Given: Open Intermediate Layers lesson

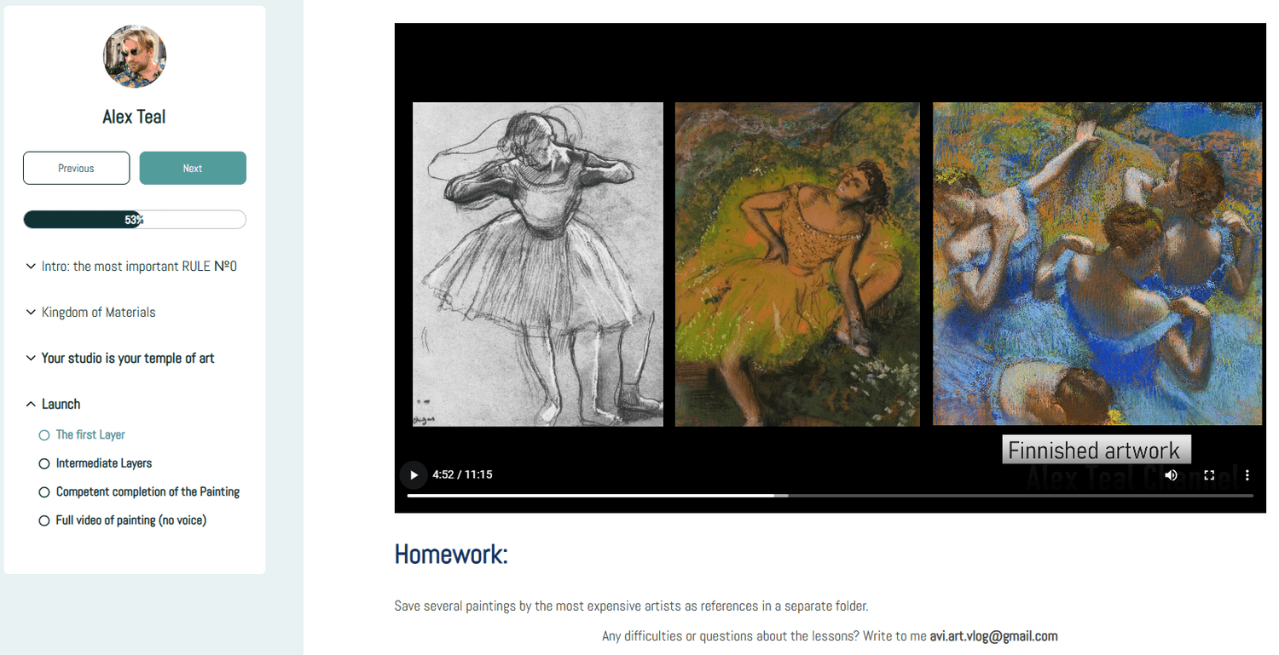Looking at the screenshot, I should tap(104, 463).
